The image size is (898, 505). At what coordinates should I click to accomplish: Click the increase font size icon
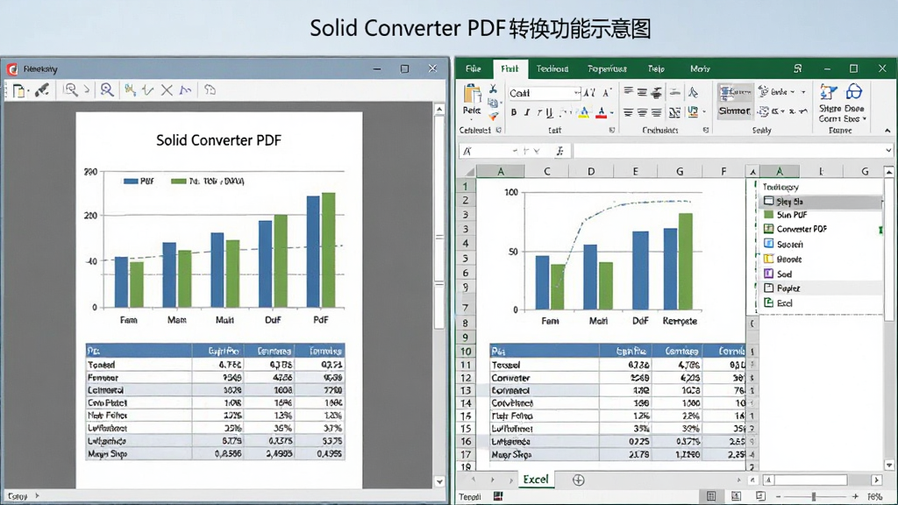589,93
